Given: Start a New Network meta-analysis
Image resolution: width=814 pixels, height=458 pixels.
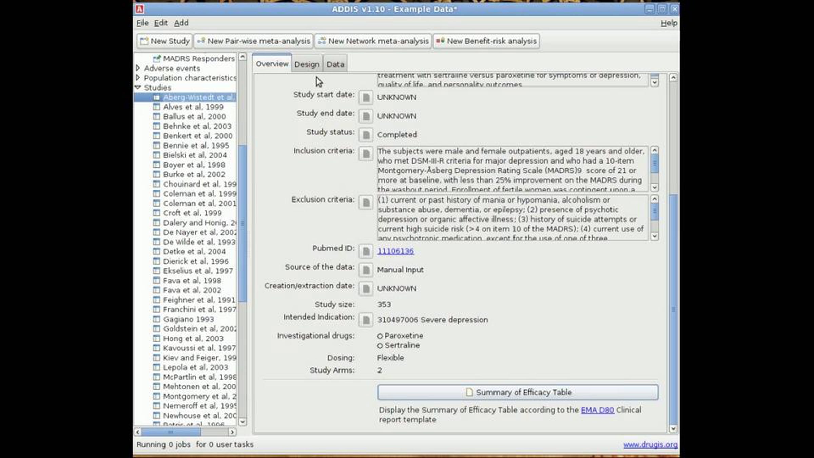Looking at the screenshot, I should [373, 41].
